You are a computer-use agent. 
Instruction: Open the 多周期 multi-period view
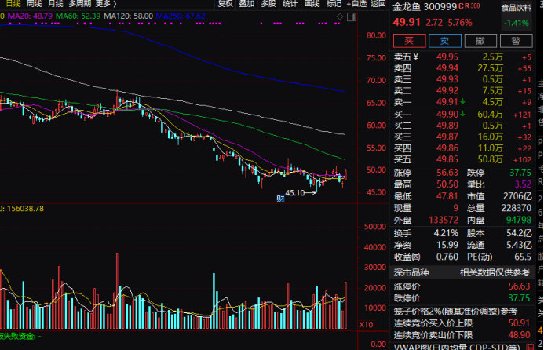80,4
